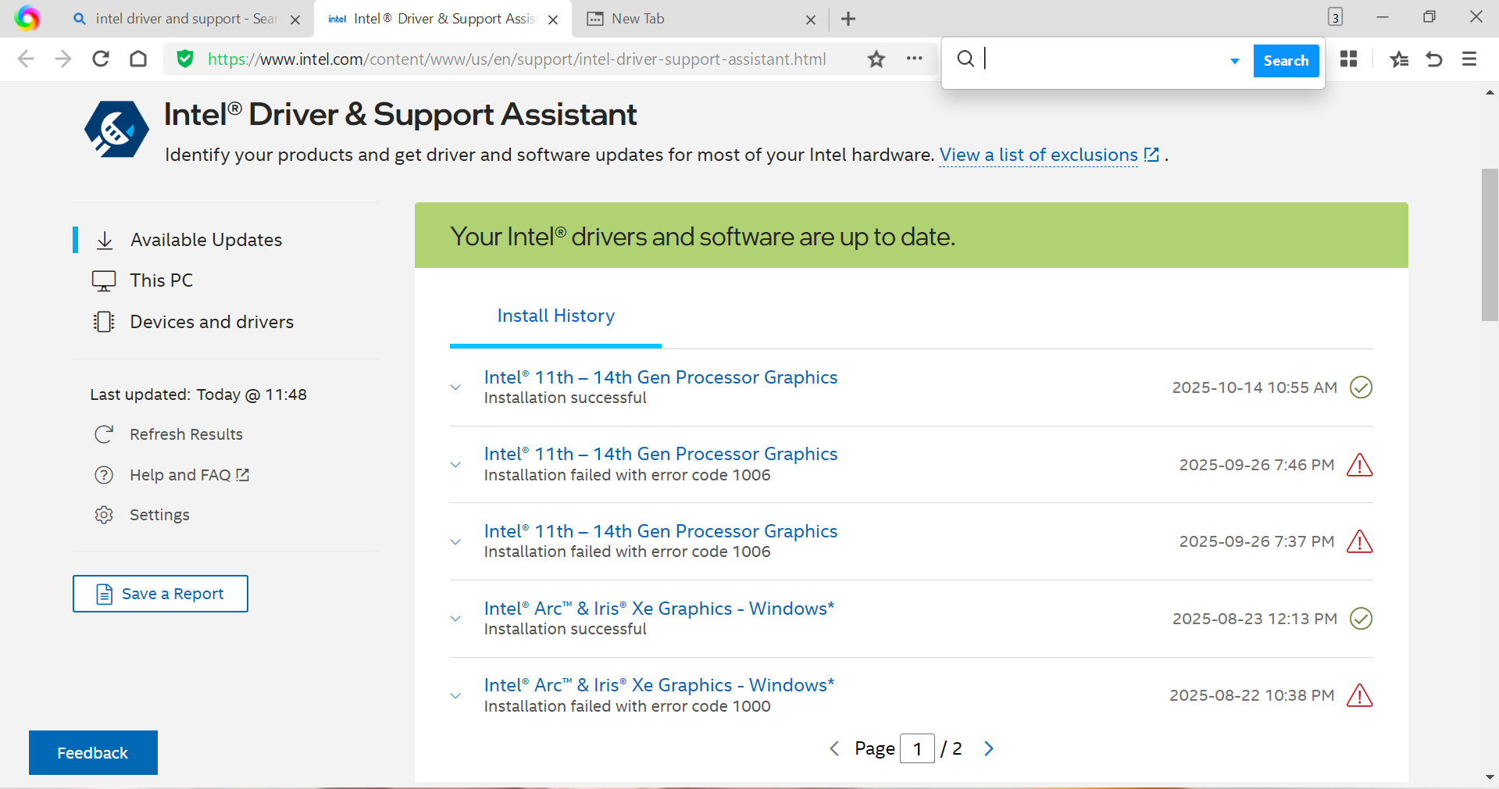Open Devices and drivers in the sidebar
This screenshot has height=789, width=1499.
coord(212,322)
